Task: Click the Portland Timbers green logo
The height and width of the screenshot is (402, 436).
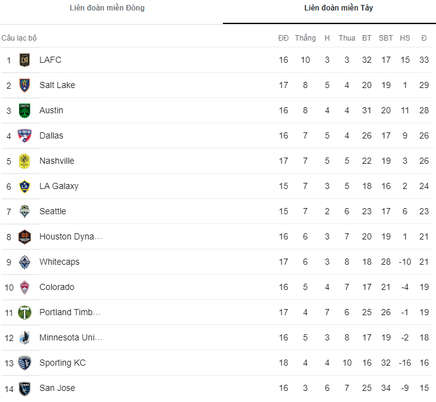Action: [x=25, y=313]
